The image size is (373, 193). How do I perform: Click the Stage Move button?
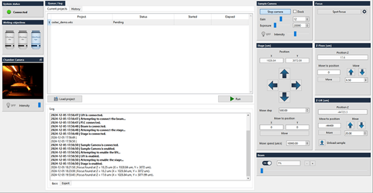(x=284, y=133)
